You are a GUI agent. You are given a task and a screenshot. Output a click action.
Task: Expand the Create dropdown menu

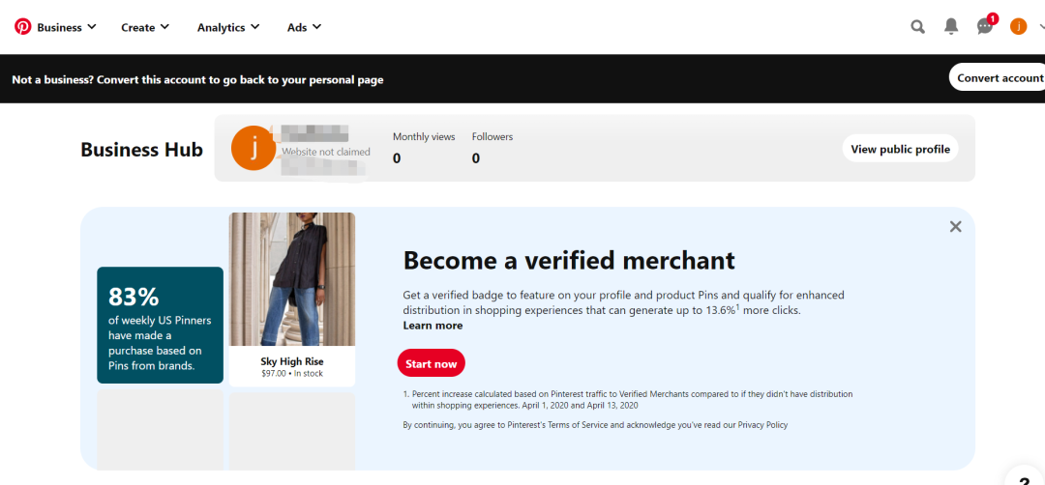tap(145, 27)
